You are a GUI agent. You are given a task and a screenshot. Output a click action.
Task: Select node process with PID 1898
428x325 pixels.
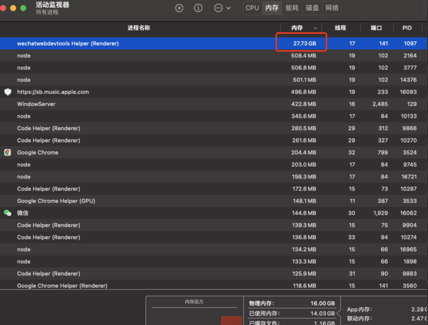pos(213,261)
